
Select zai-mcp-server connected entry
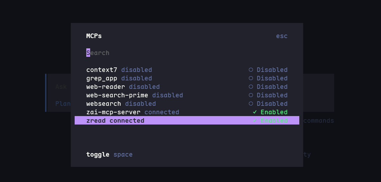[x=187, y=112]
